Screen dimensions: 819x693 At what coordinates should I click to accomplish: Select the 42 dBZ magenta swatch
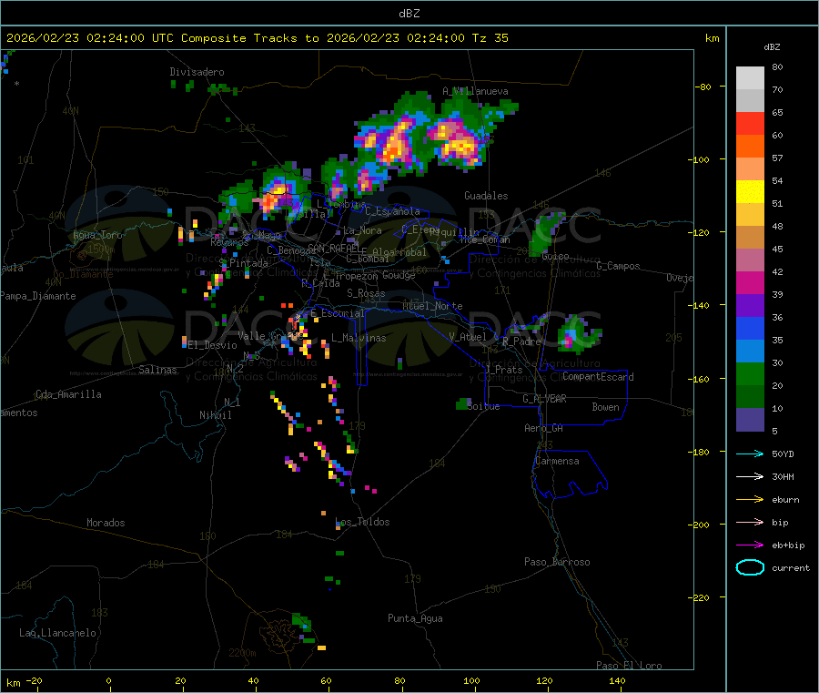(750, 282)
